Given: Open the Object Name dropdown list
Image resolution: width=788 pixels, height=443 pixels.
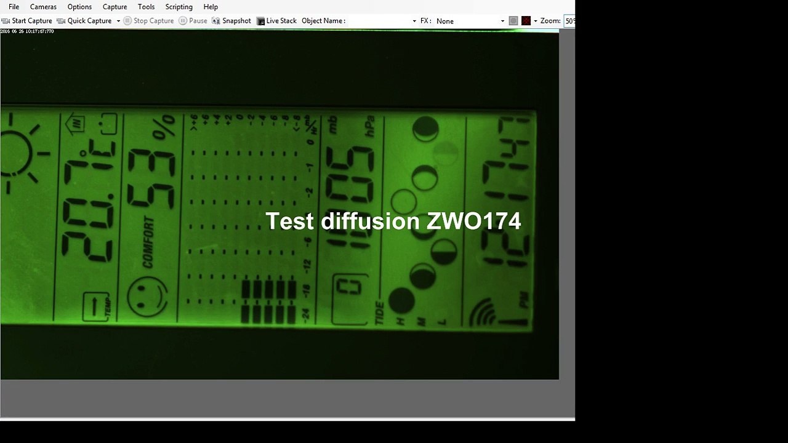Looking at the screenshot, I should coord(414,21).
